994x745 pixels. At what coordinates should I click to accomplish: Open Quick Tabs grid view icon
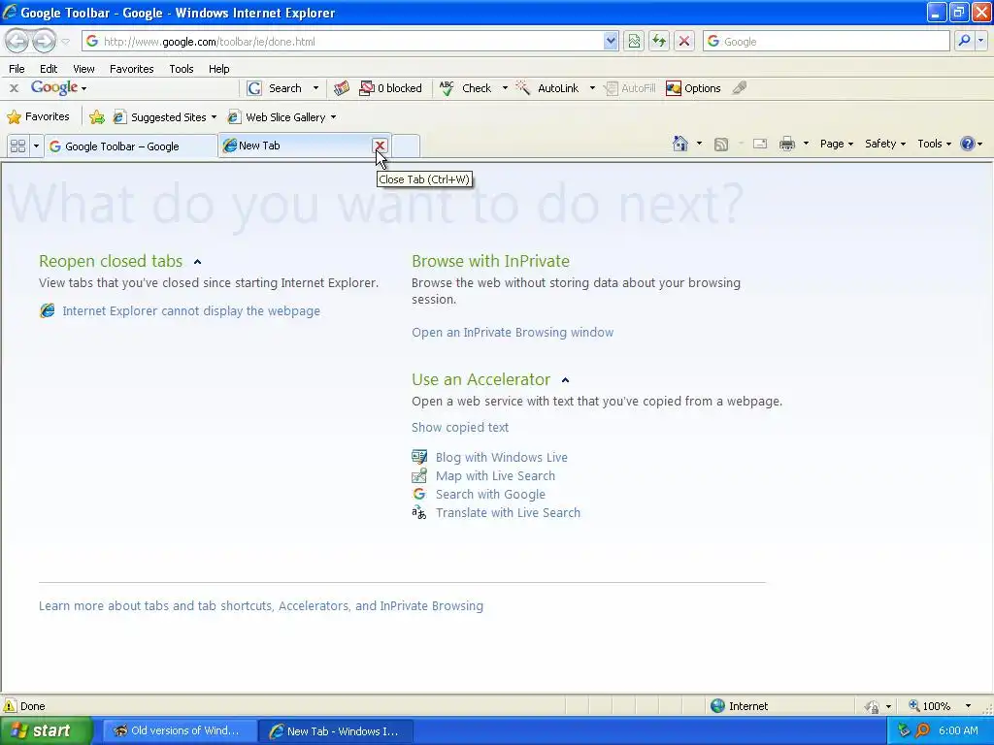[17, 146]
